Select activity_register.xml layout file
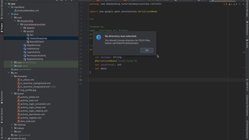The height and width of the screenshot is (140, 249). pyautogui.click(x=31, y=118)
